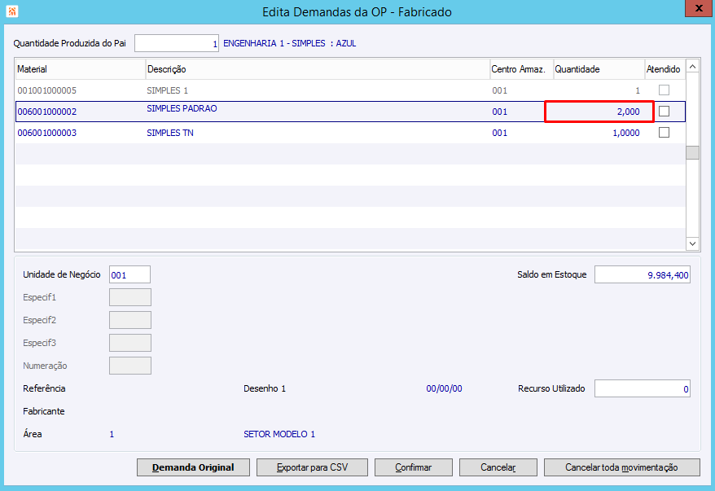Select material code 001001000005
Screen dimensions: 715x491
pyautogui.click(x=47, y=90)
